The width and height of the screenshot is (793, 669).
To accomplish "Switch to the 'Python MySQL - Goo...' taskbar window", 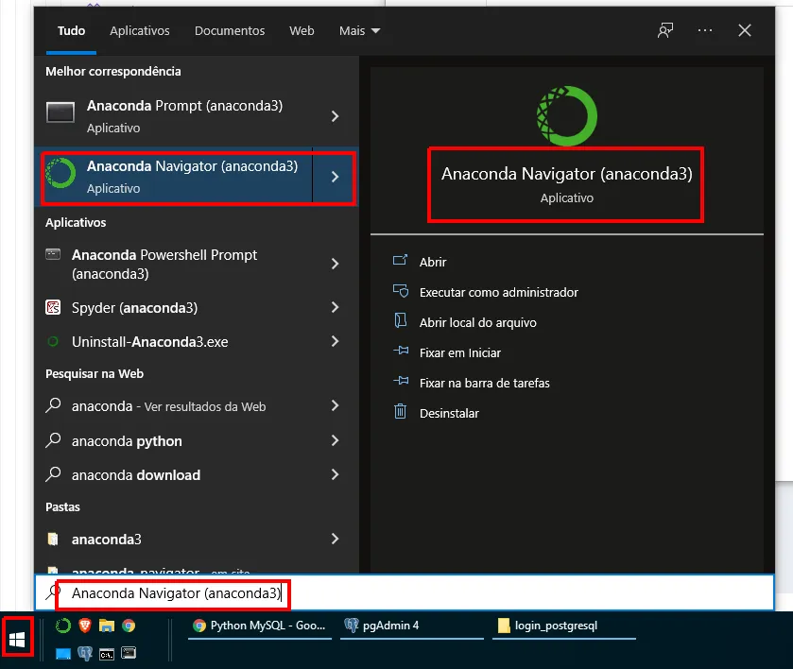I will (x=259, y=626).
